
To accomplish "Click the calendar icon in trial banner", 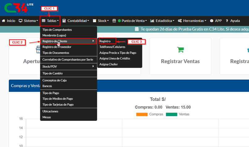I will point(137,29).
